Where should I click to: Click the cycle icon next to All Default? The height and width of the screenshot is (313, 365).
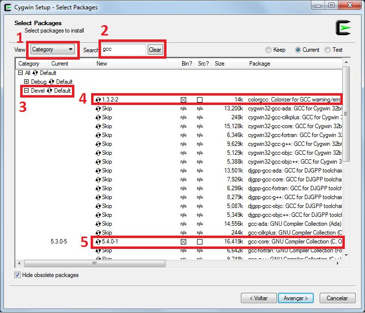click(35, 73)
